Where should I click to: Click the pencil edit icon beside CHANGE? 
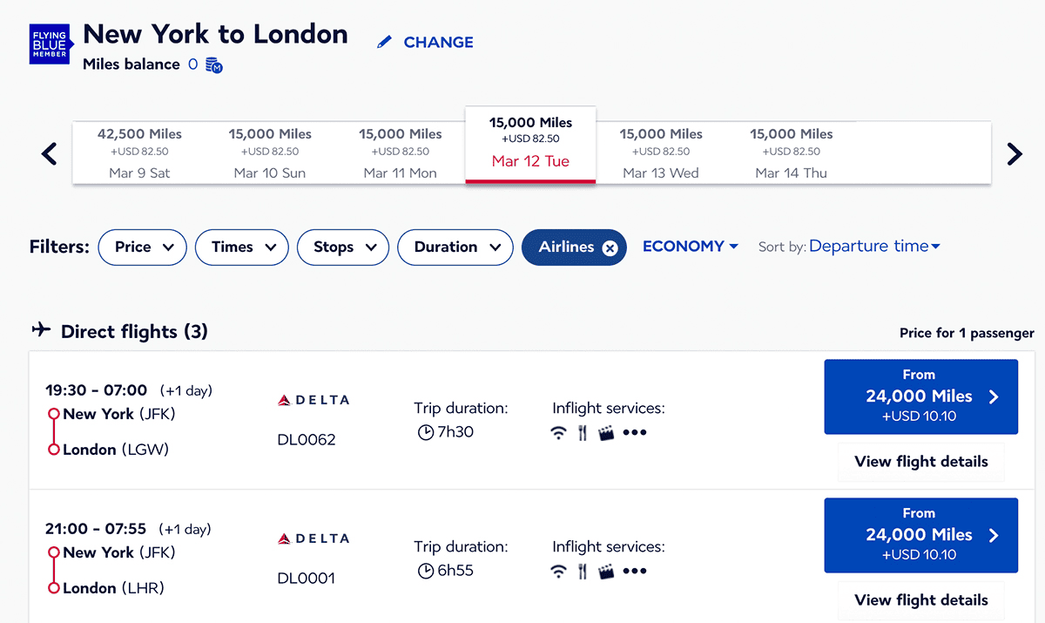pyautogui.click(x=384, y=42)
